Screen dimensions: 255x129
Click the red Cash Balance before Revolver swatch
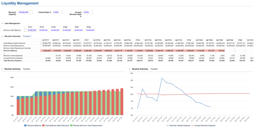(x=43, y=125)
